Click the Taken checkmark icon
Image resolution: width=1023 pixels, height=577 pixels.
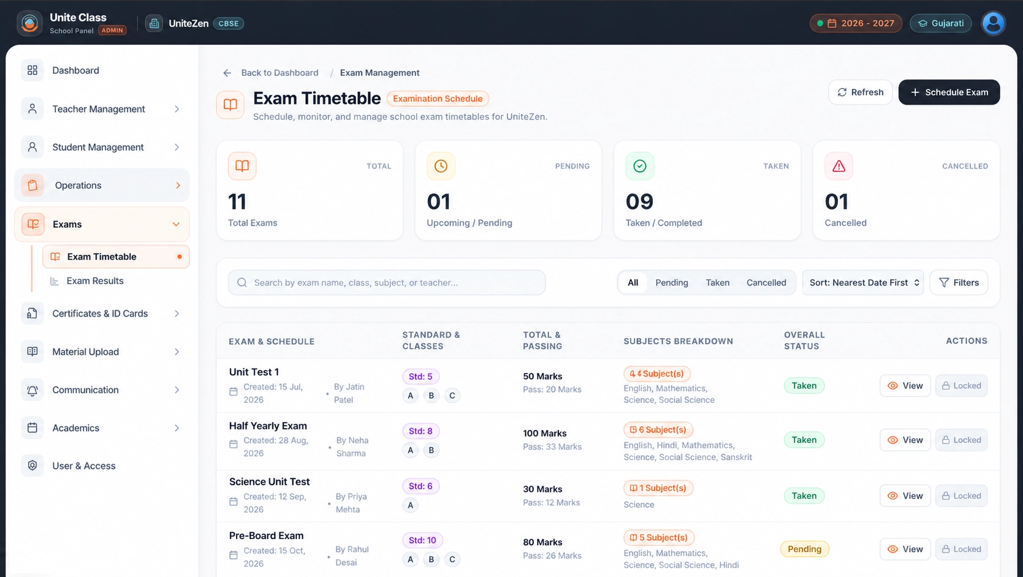point(640,166)
